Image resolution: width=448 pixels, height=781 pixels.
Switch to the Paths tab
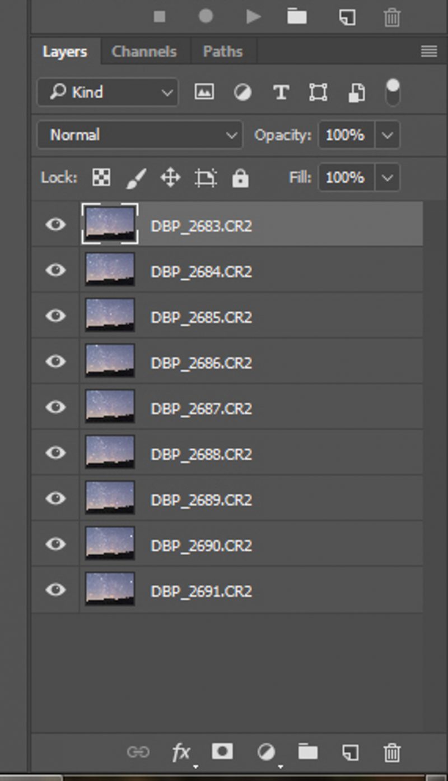[x=222, y=51]
